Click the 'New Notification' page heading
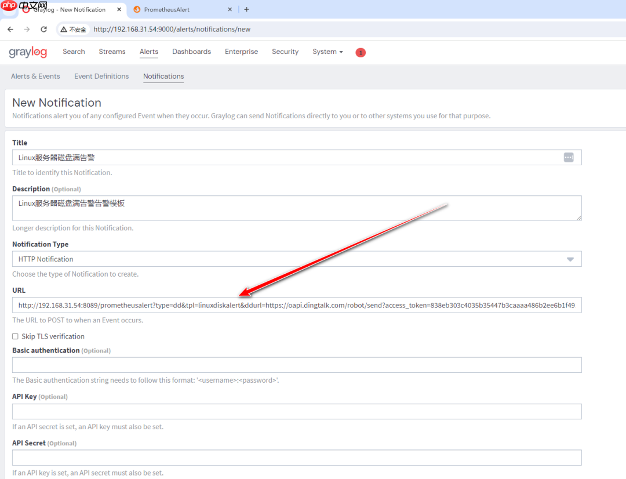Viewport: 626px width, 479px height. point(57,103)
